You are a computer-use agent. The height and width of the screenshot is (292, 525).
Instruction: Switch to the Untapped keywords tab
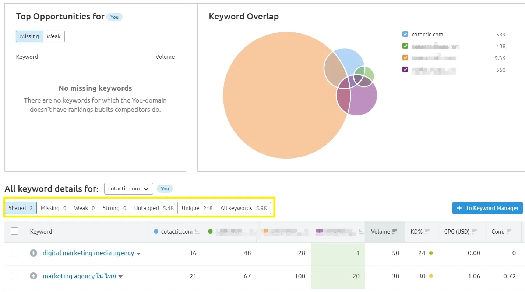coord(154,208)
